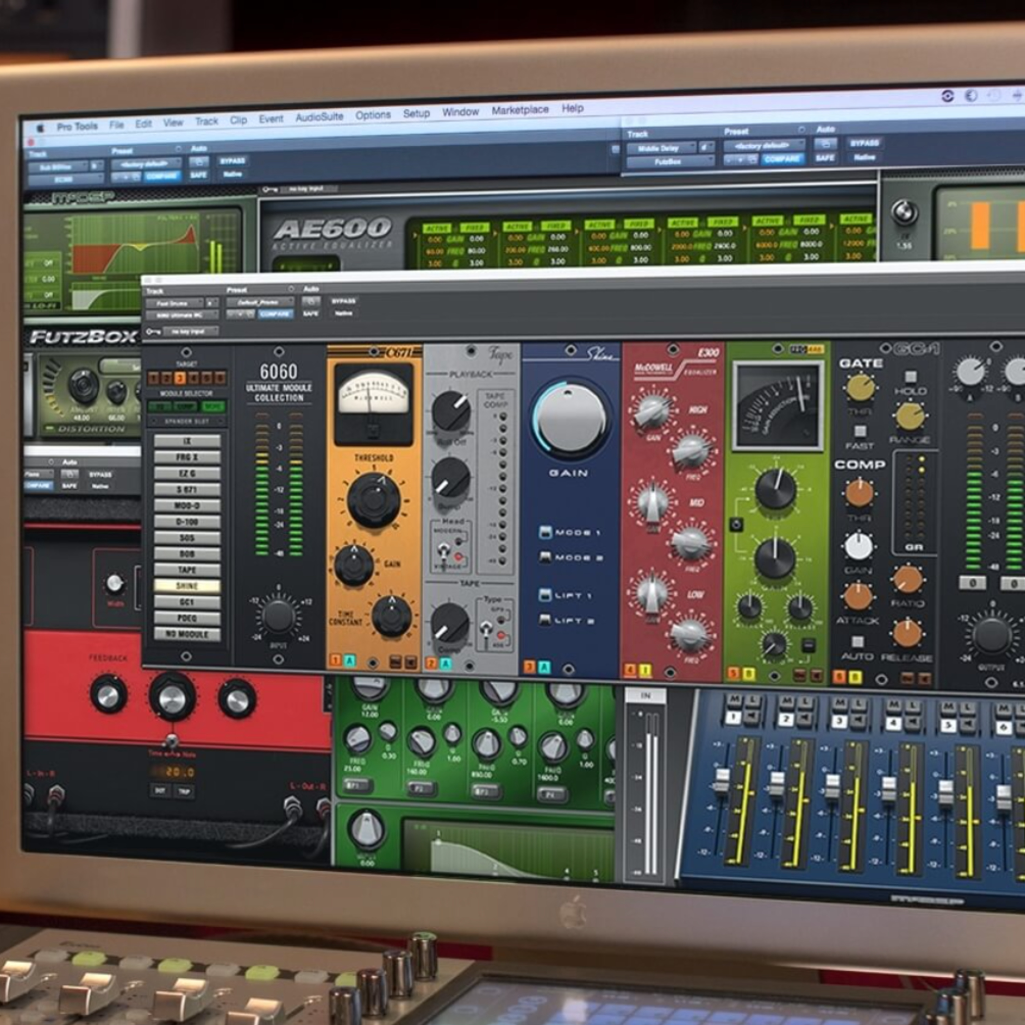Open the AudioSuite menu

pyautogui.click(x=319, y=117)
